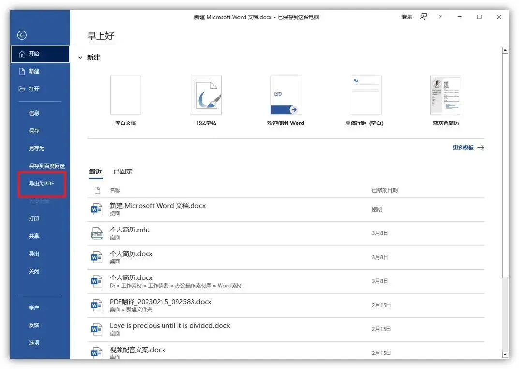This screenshot has width=519, height=369.
Task: Open PDF翻译_20230215_092583.docx
Action: point(286,306)
